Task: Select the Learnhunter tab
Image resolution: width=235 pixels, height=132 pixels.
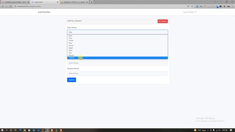Action: tap(44, 2)
